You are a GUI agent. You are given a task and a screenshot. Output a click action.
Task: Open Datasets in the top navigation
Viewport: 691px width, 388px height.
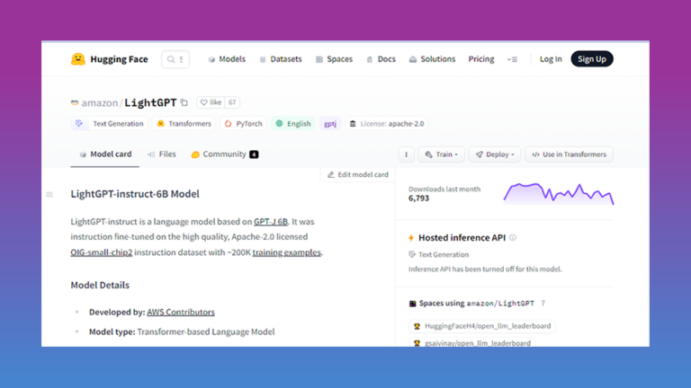pyautogui.click(x=281, y=59)
